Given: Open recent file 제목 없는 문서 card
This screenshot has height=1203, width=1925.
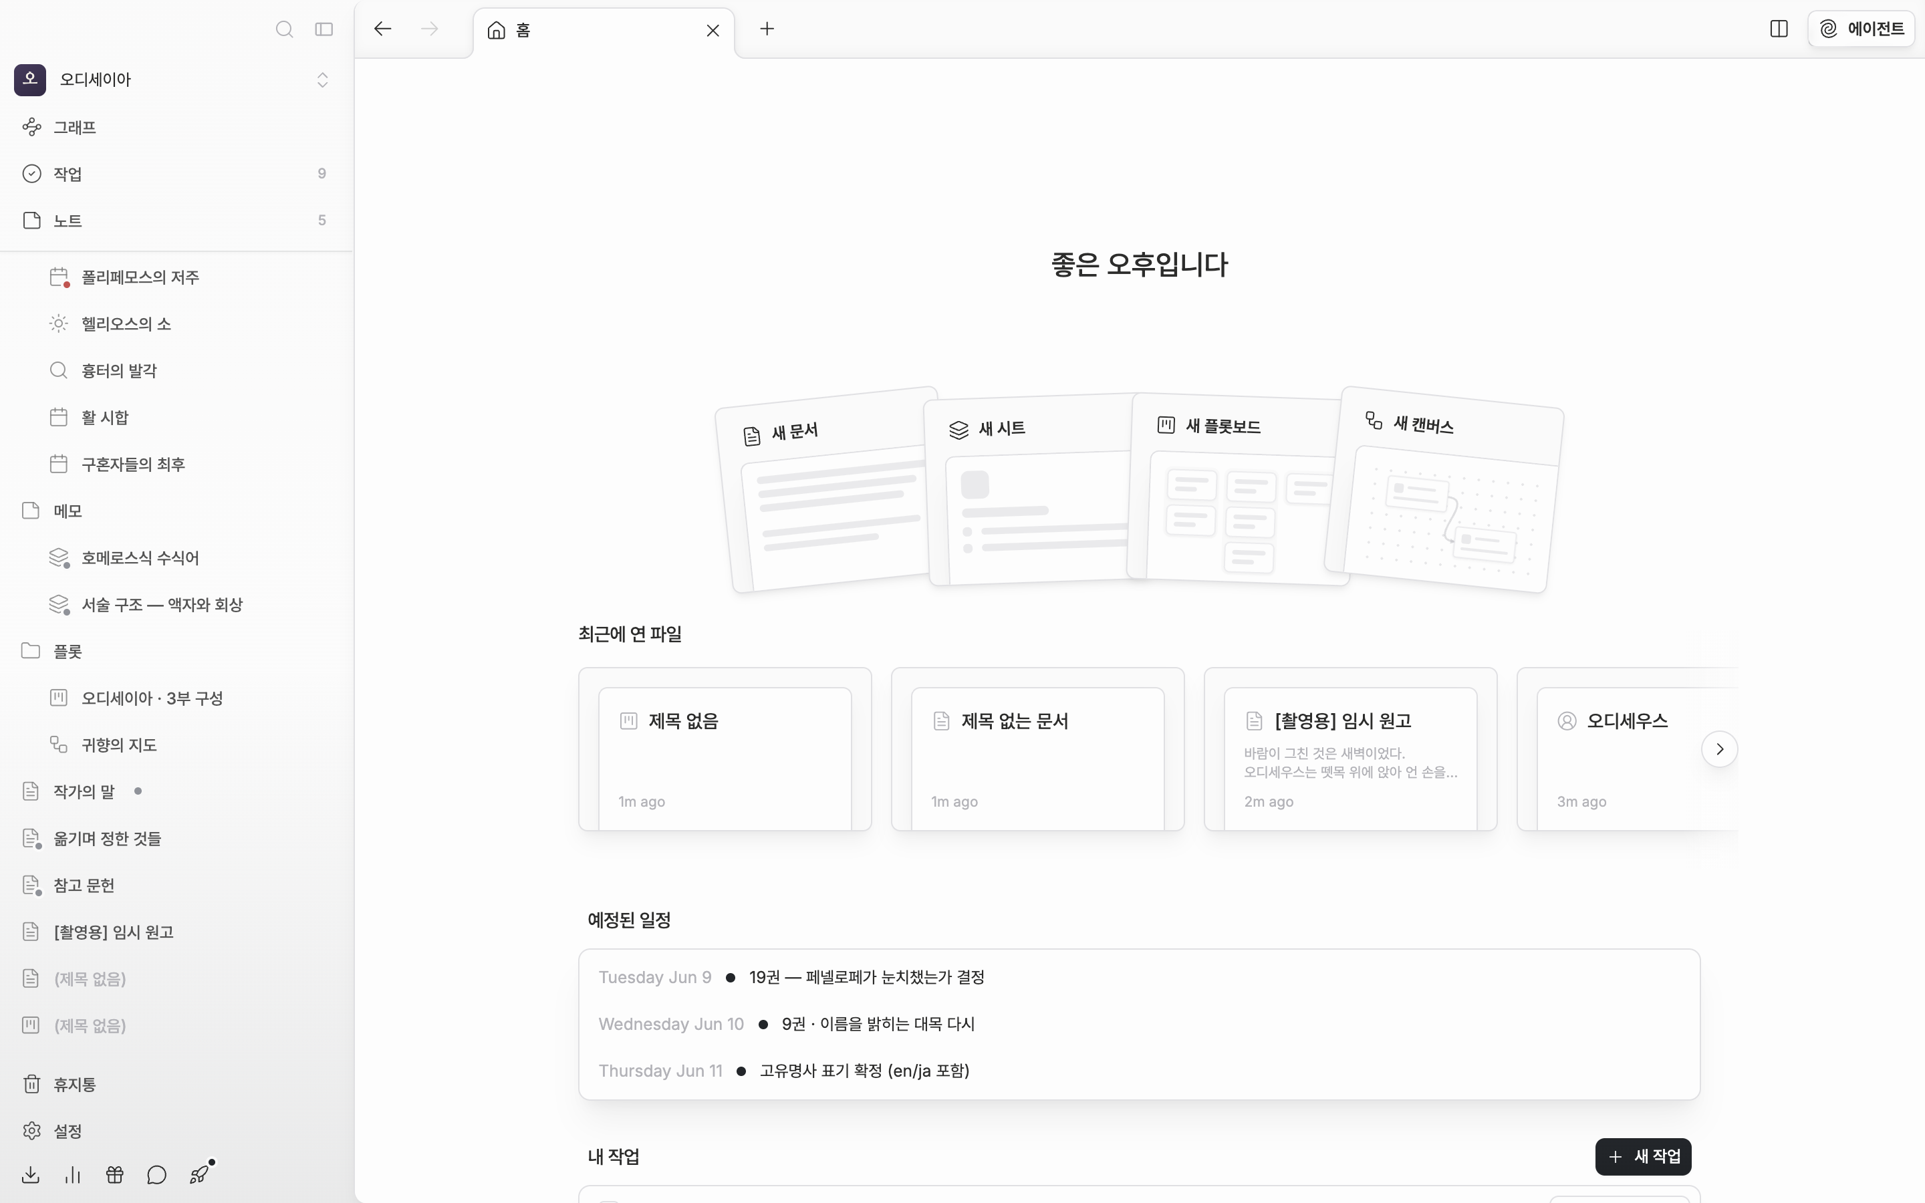Looking at the screenshot, I should pyautogui.click(x=1037, y=749).
